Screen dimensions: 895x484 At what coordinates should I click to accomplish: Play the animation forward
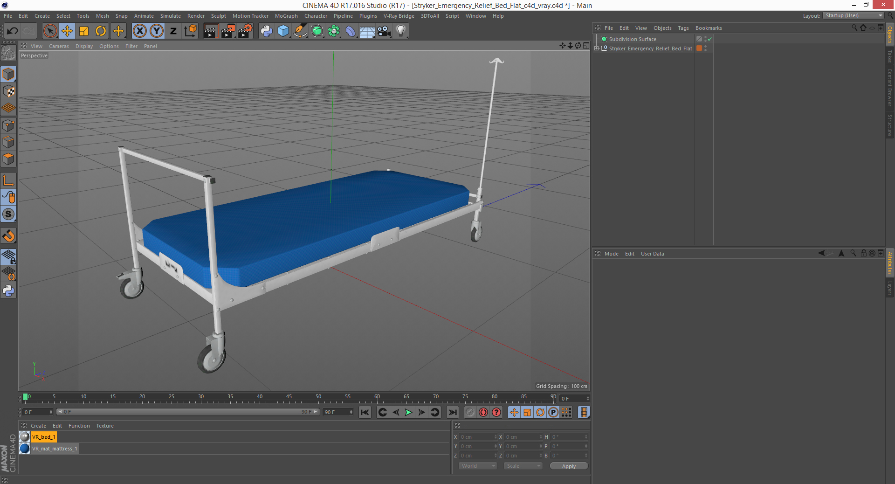[408, 412]
